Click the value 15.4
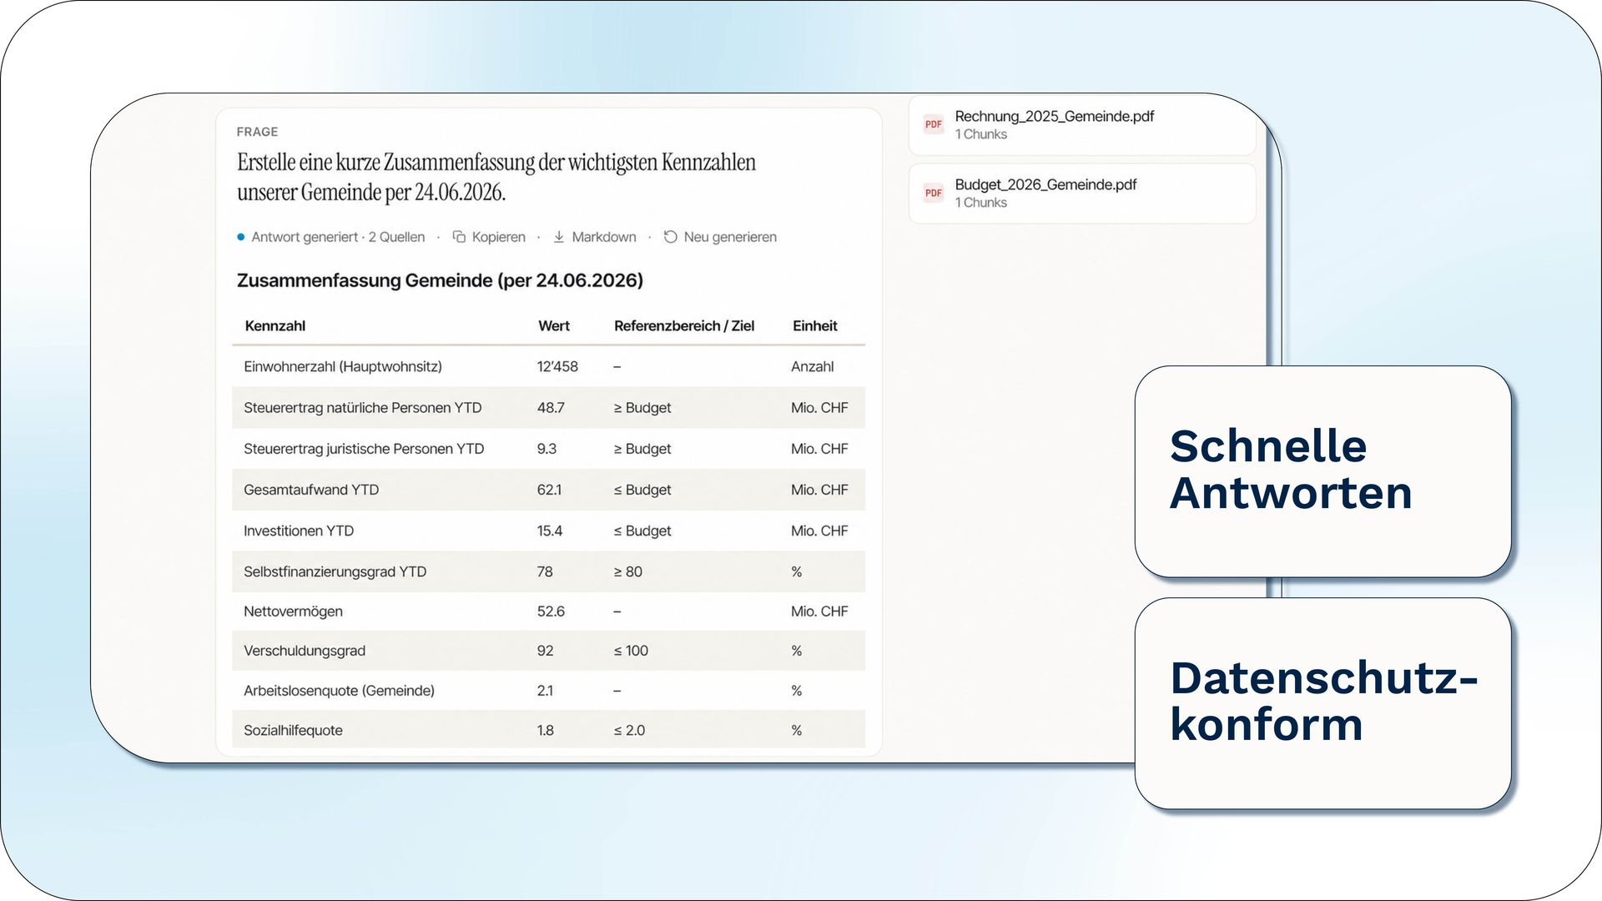 click(x=550, y=531)
